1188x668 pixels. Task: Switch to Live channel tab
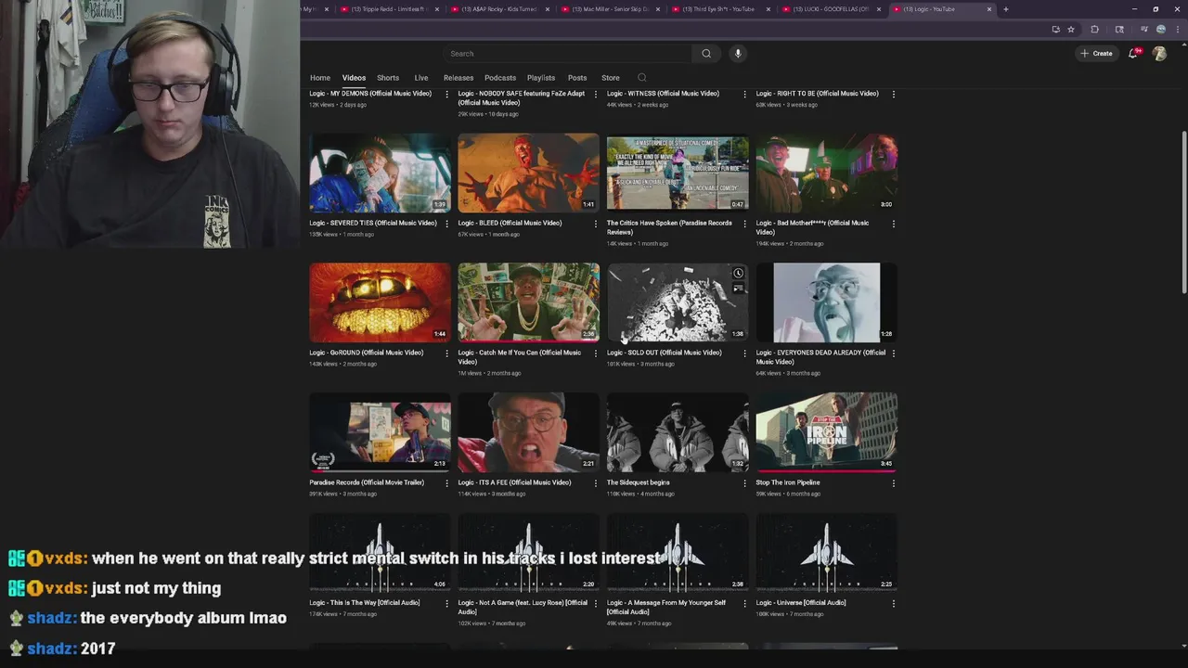[x=421, y=78]
